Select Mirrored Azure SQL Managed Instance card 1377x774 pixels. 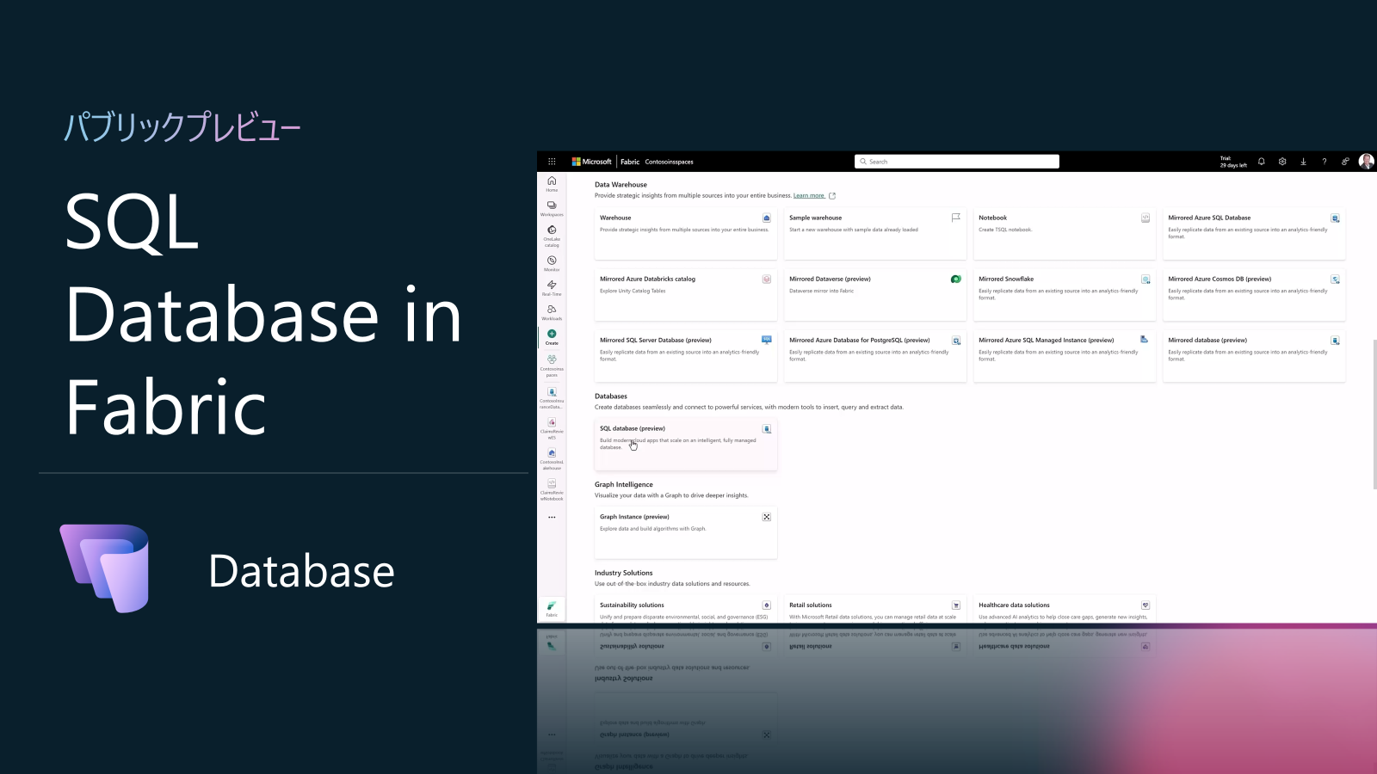point(1065,356)
